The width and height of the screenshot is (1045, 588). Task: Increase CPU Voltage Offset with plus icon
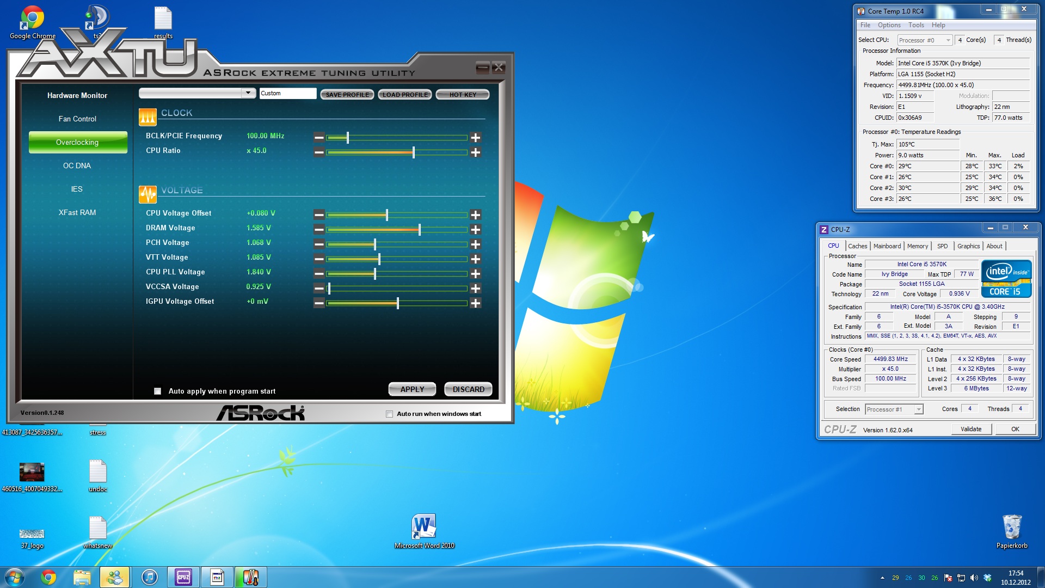(475, 215)
